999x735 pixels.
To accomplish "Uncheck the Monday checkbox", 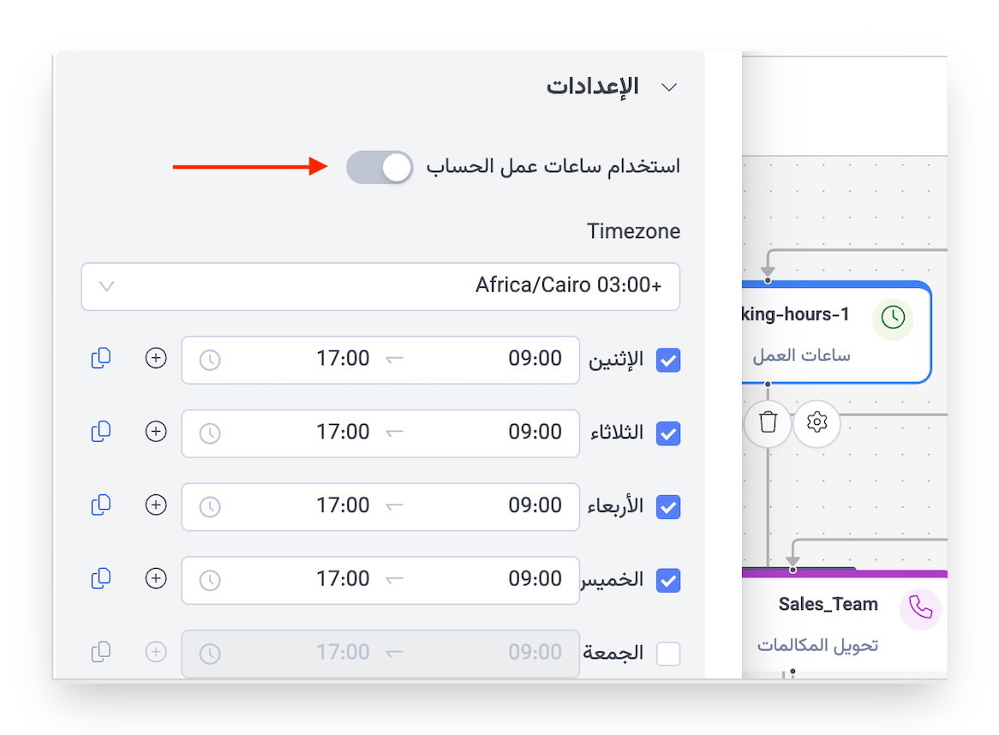I will [668, 361].
